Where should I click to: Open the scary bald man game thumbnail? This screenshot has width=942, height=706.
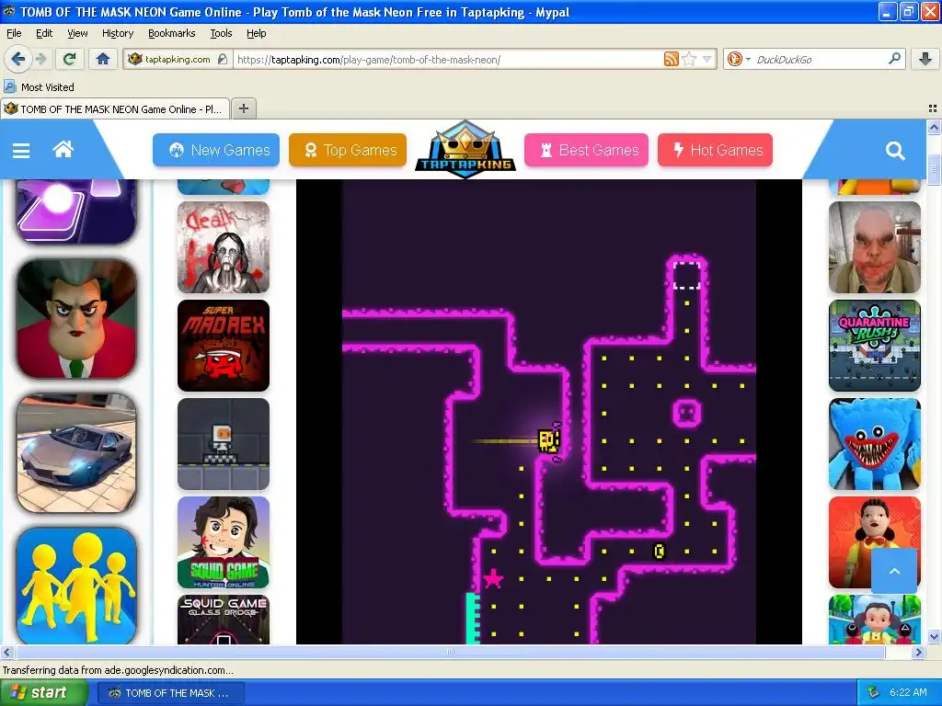875,246
